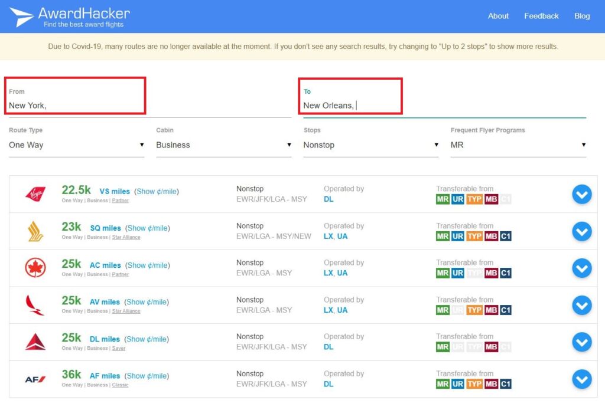Expand the 36k AF miles result
The image size is (605, 407).
(x=581, y=379)
